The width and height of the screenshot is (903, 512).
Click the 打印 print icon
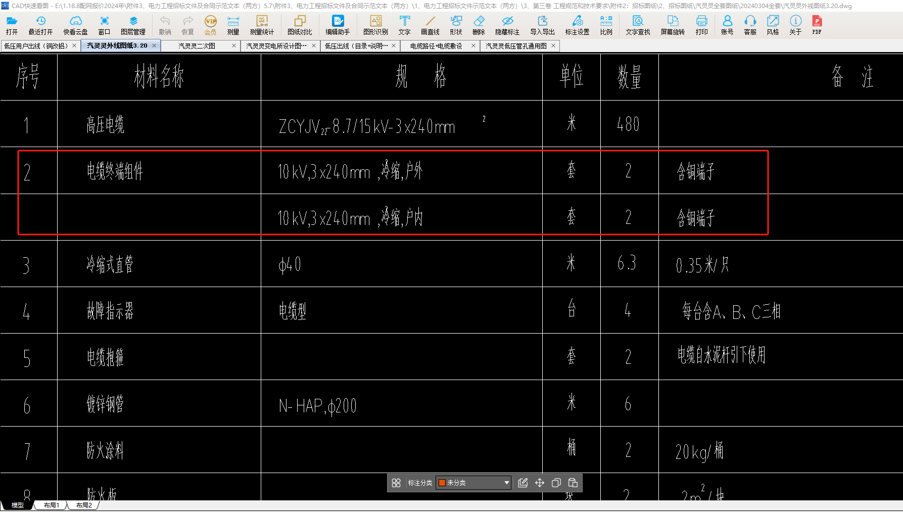click(701, 25)
